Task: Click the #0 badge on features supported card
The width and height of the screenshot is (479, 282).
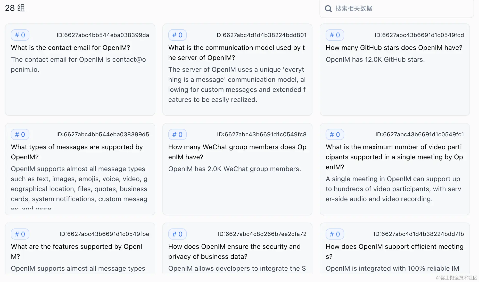Action: point(20,234)
